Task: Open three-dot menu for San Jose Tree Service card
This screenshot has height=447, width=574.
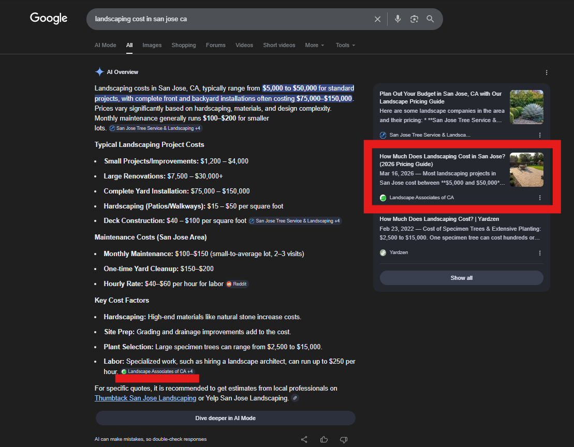Action: click(x=540, y=135)
